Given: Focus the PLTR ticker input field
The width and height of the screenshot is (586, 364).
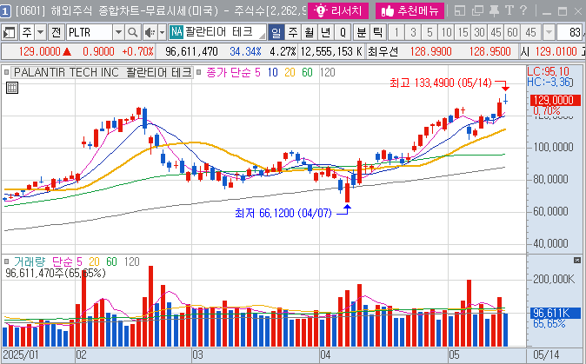Looking at the screenshot, I should click(x=90, y=33).
